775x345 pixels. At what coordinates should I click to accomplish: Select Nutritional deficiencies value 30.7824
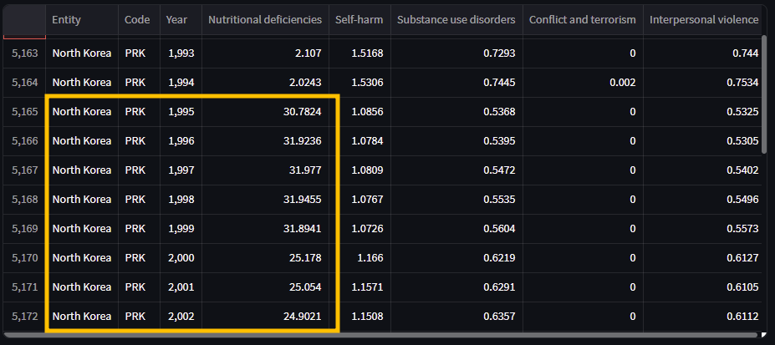pyautogui.click(x=265, y=112)
